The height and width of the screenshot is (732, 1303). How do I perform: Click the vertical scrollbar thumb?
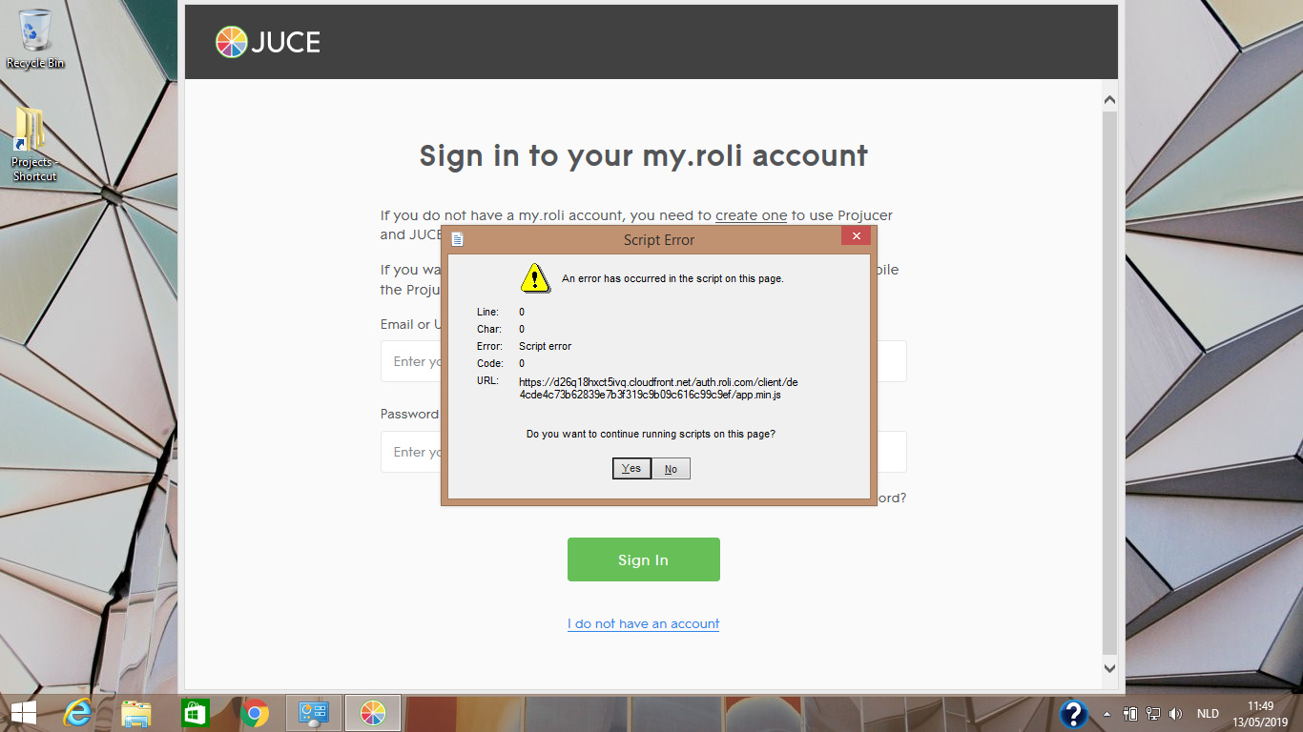point(1109,381)
